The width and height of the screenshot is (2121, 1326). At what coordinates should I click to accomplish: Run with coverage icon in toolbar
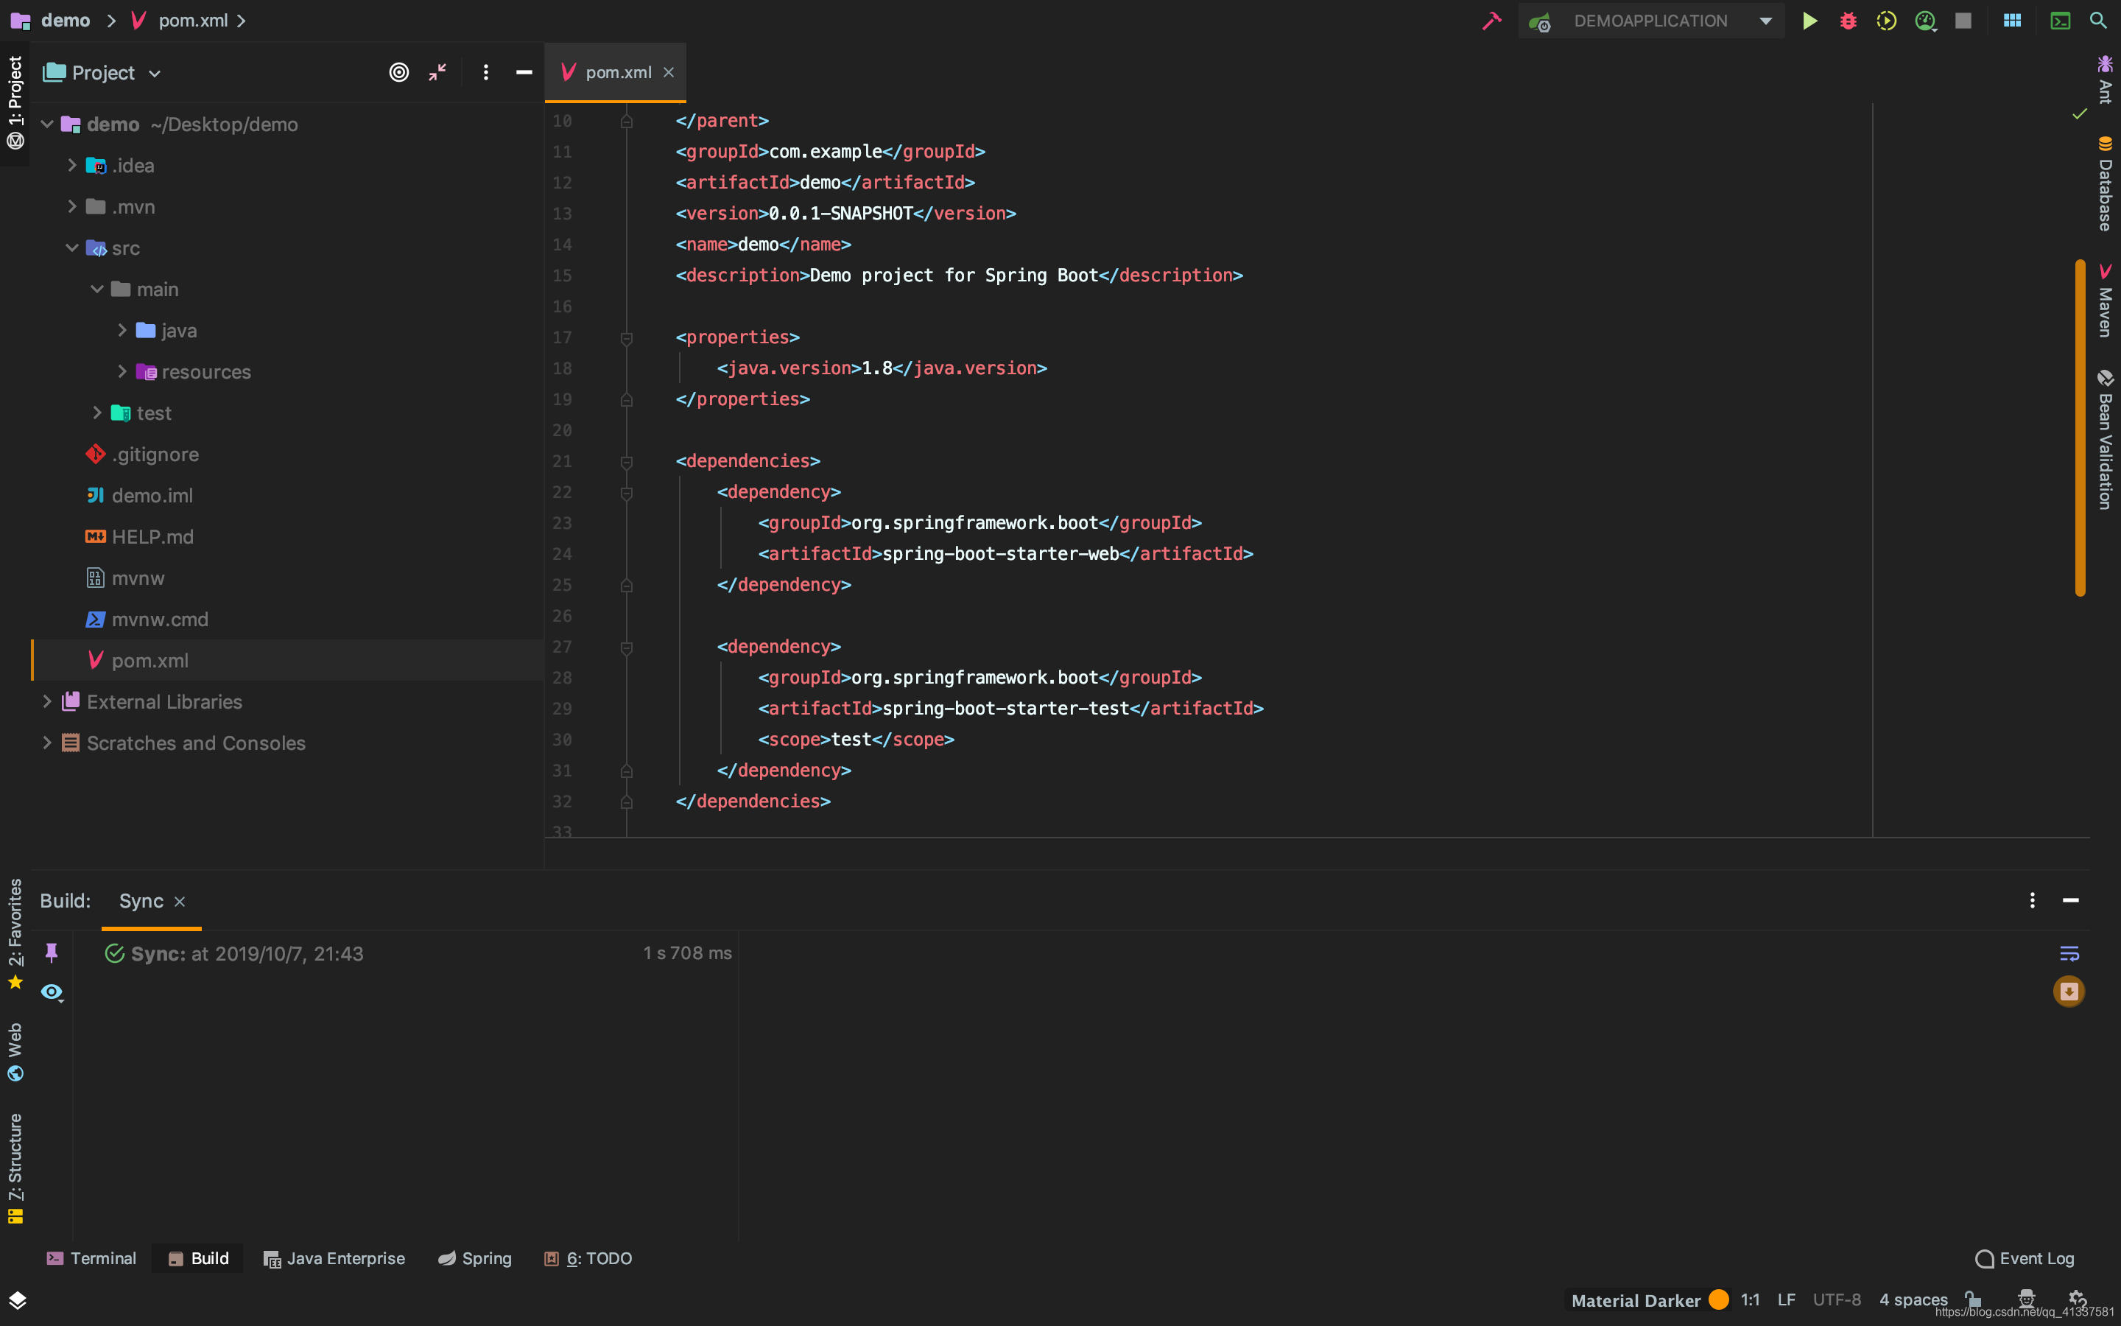click(1886, 21)
